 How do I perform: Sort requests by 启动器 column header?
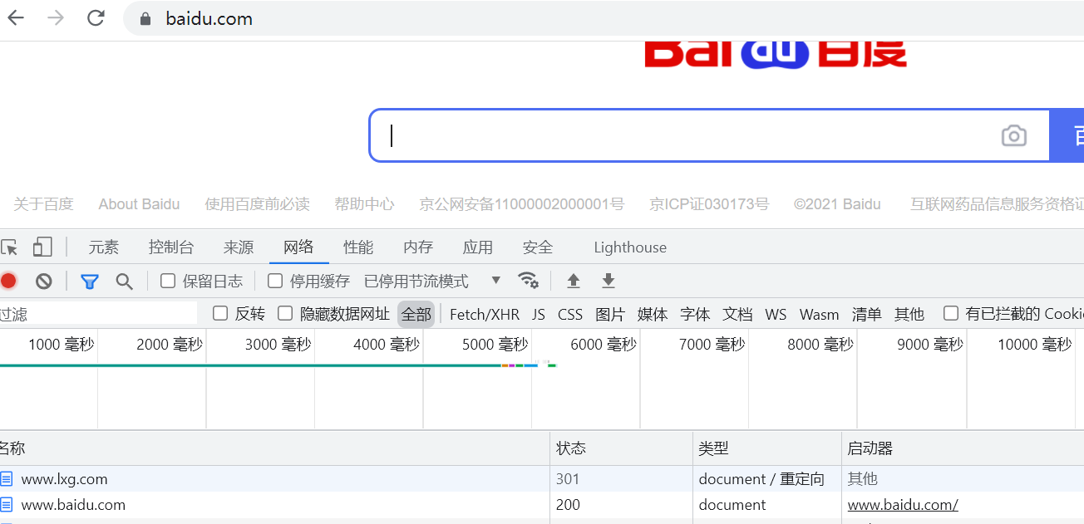click(963, 448)
